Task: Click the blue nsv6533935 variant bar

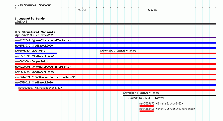Action: coord(115,48)
